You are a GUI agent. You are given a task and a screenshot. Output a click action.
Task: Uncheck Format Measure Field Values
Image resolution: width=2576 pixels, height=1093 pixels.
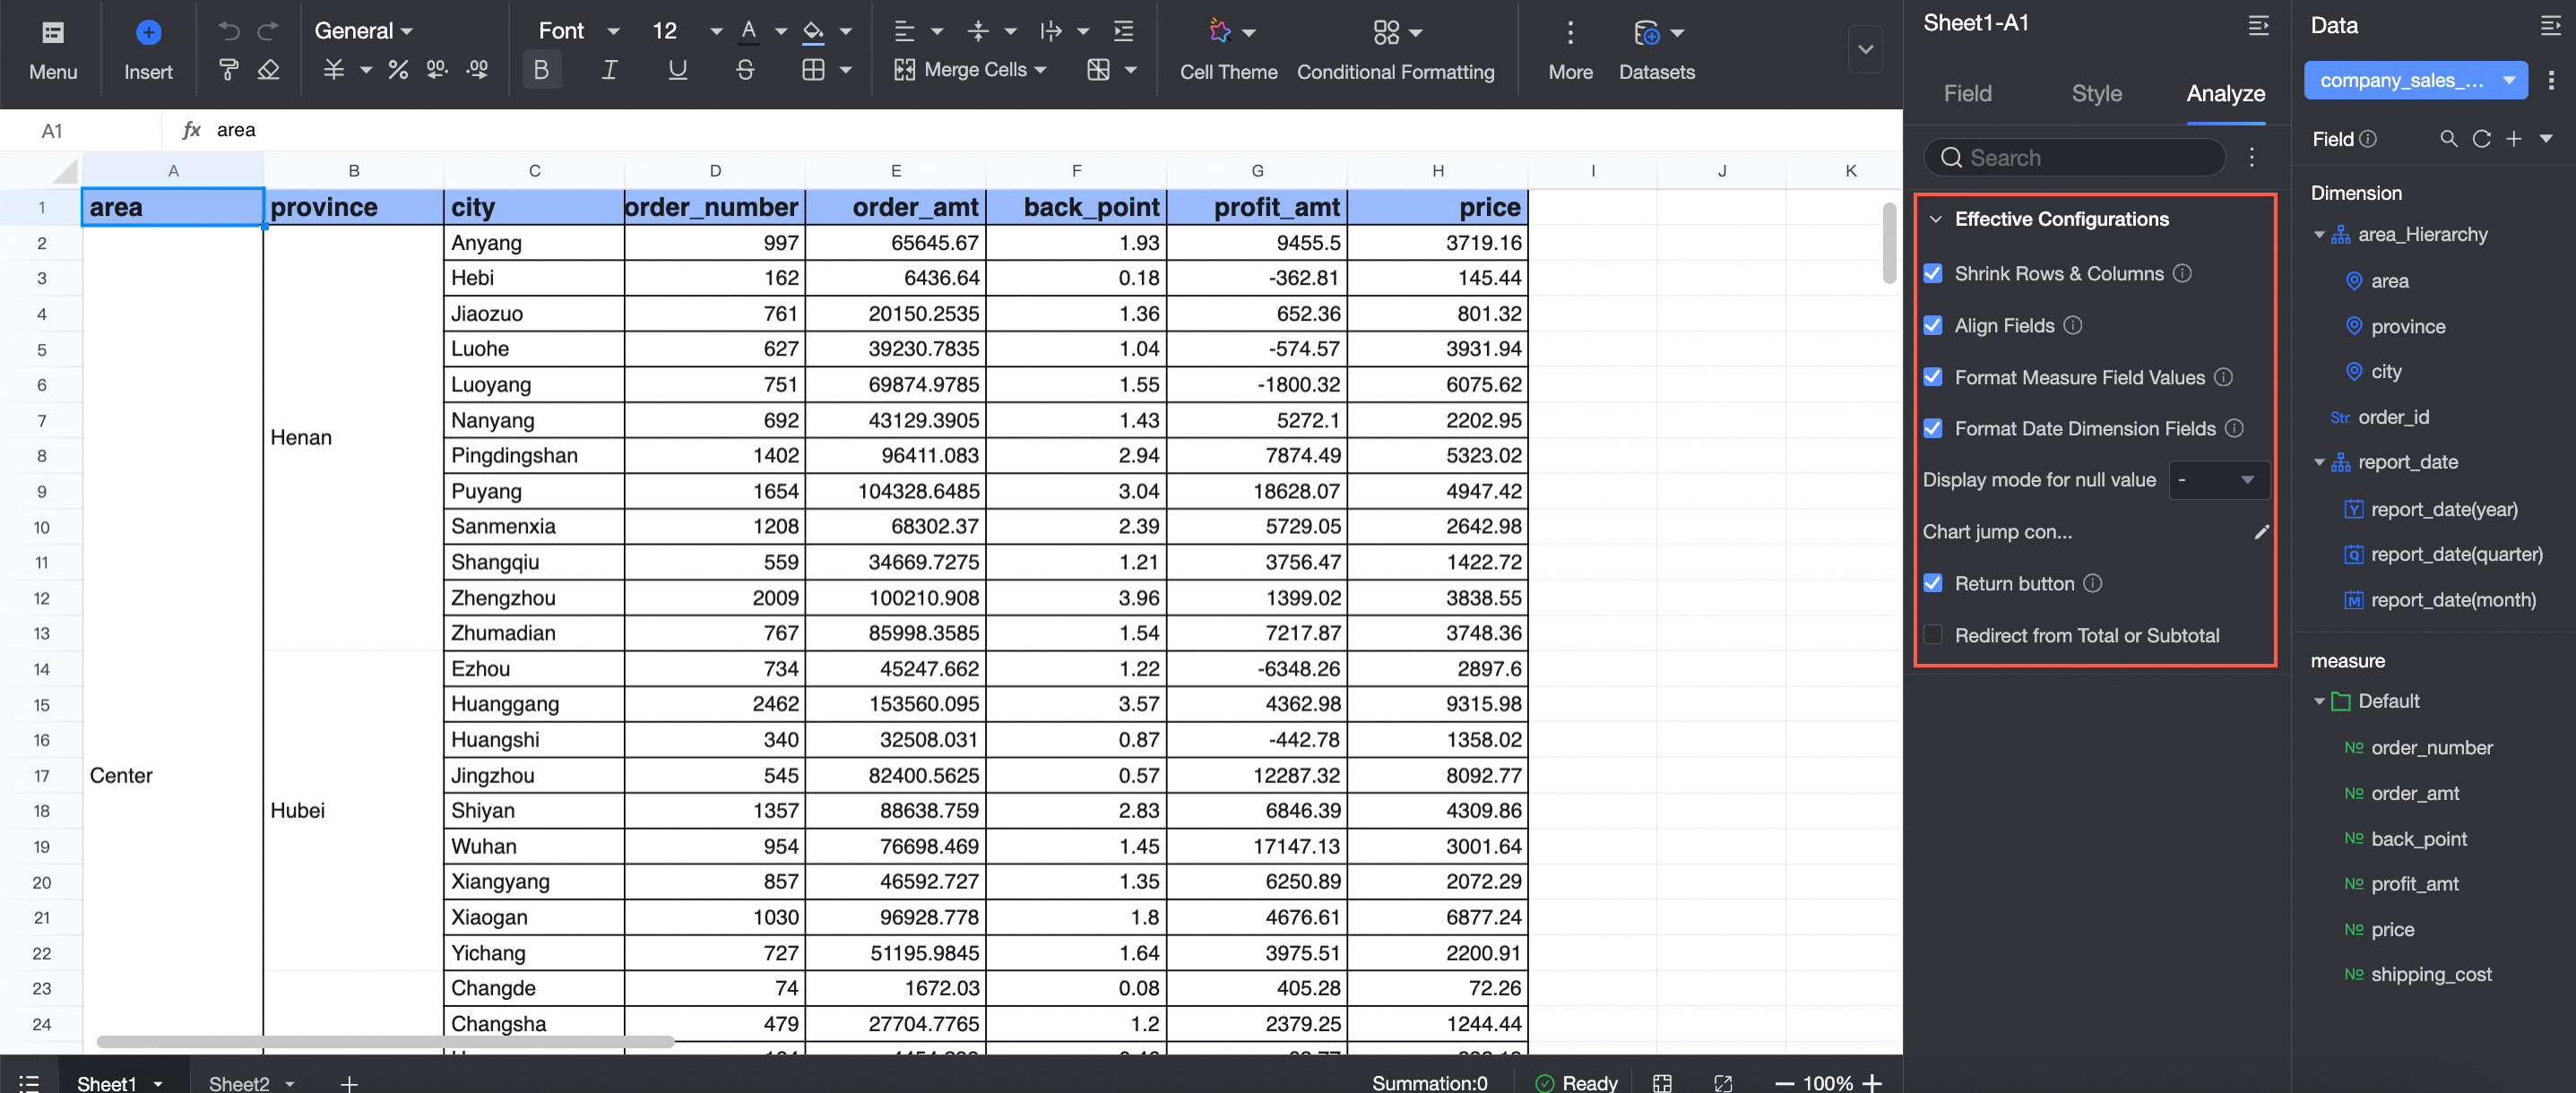coord(1932,376)
